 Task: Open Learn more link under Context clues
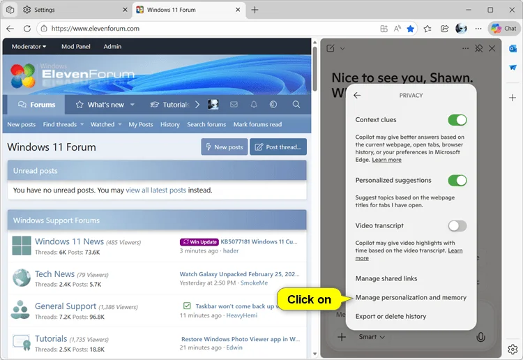(x=386, y=160)
